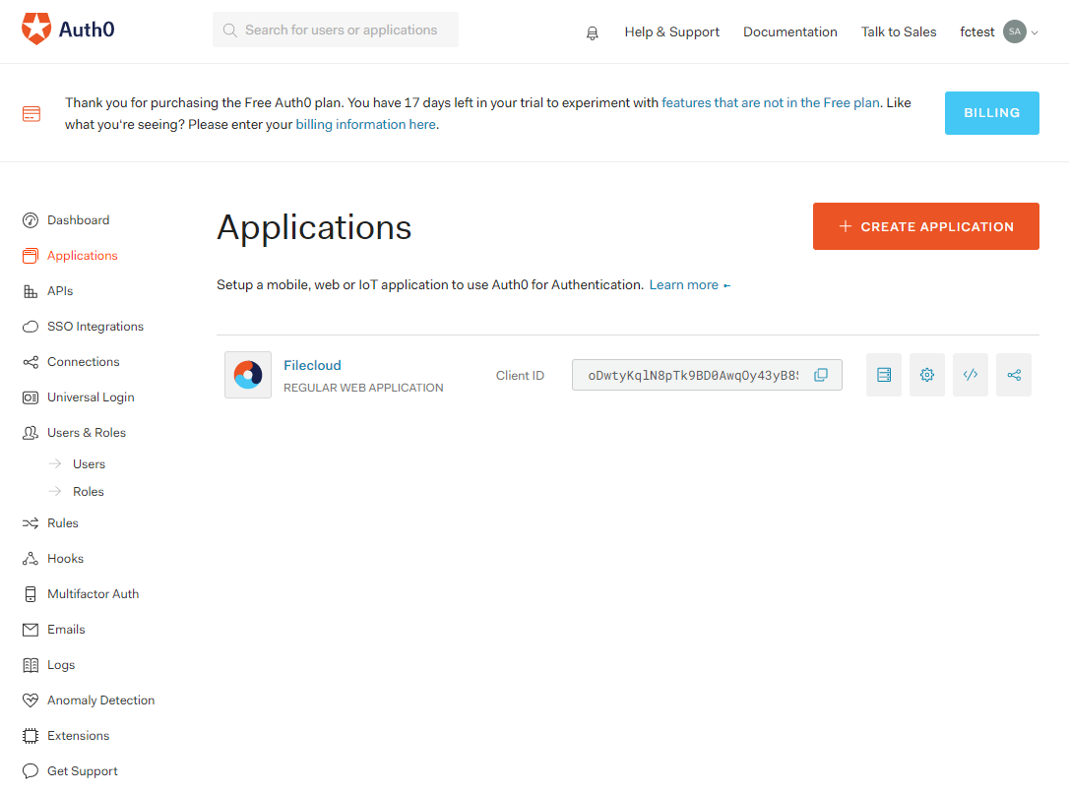Image resolution: width=1069 pixels, height=792 pixels.
Task: Open notifications via the bell icon
Action: (x=592, y=32)
